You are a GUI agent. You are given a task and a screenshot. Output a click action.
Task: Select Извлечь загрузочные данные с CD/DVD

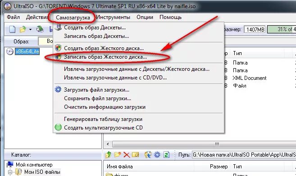(x=139, y=78)
